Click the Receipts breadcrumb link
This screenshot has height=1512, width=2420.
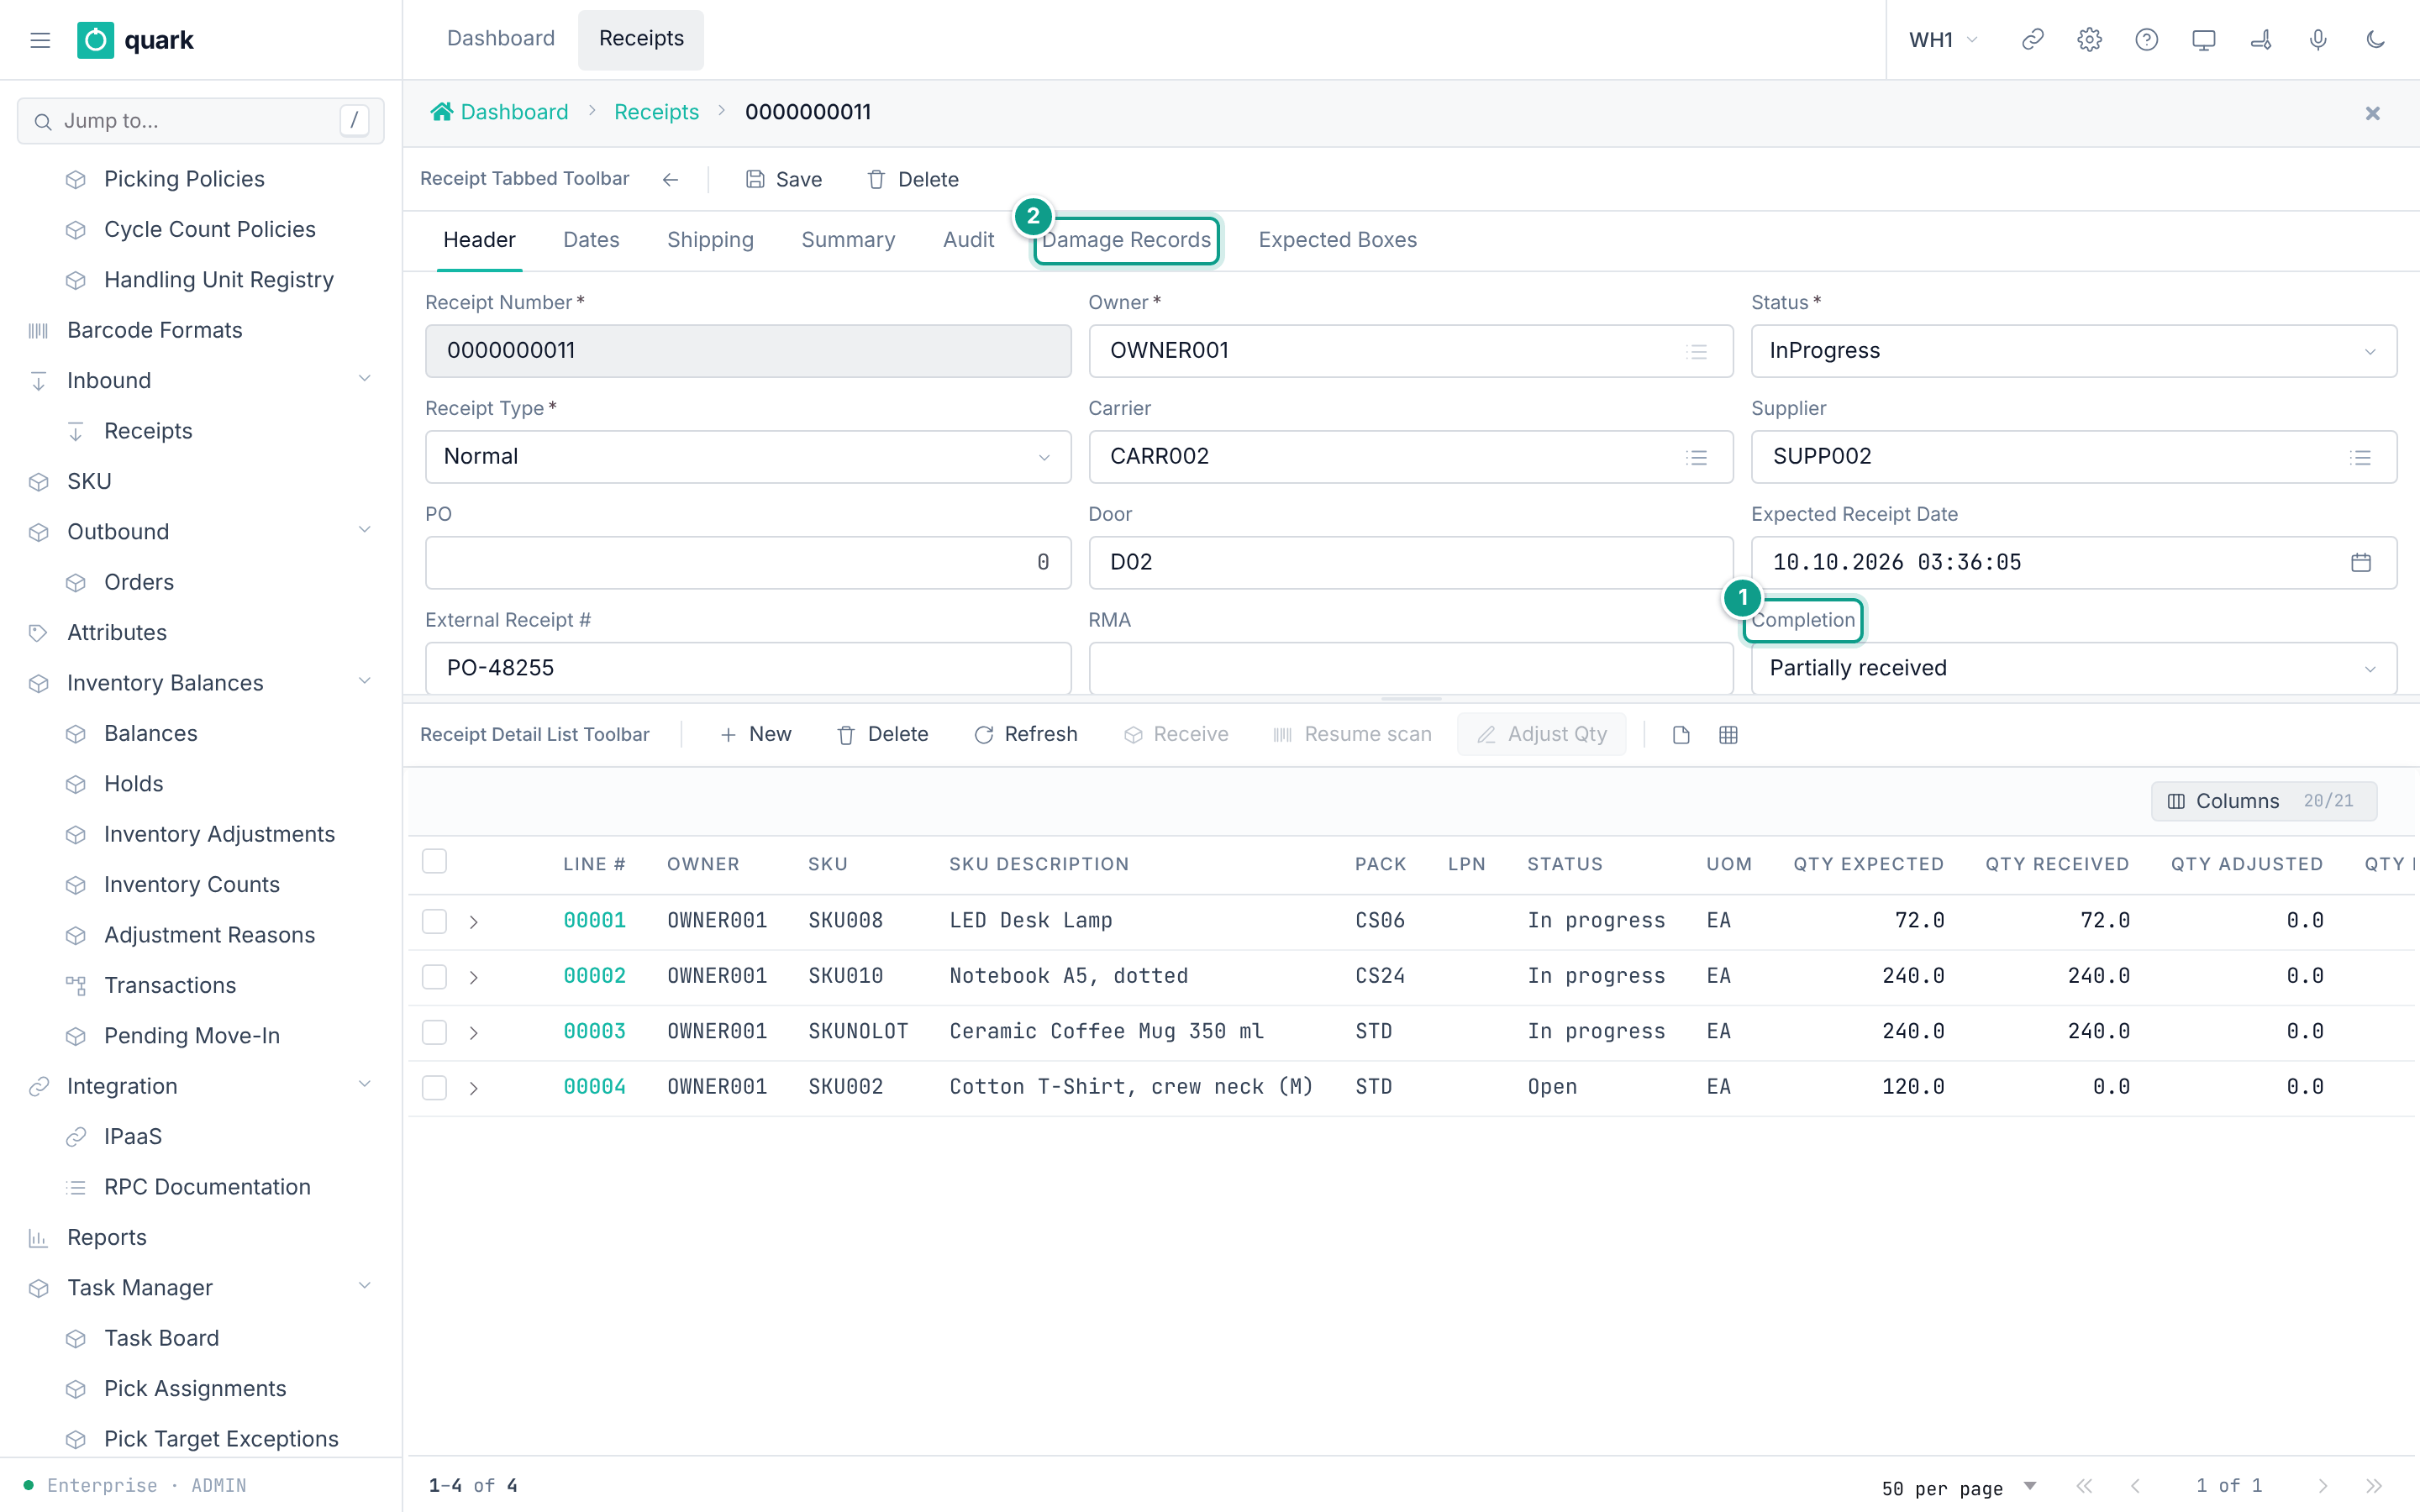click(656, 113)
